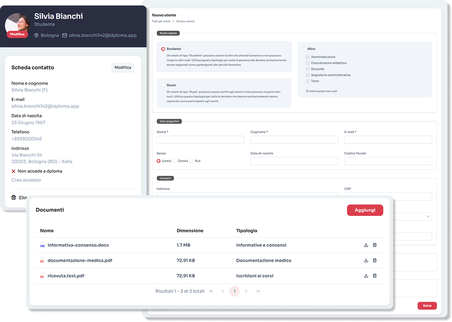Click Data di nascita input field
The width and height of the screenshot is (452, 322).
pos(294,161)
